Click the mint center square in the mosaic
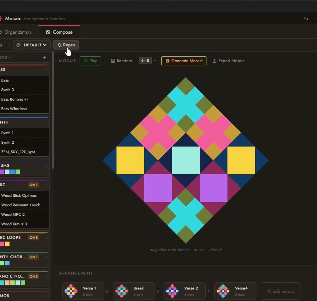 [x=186, y=160]
